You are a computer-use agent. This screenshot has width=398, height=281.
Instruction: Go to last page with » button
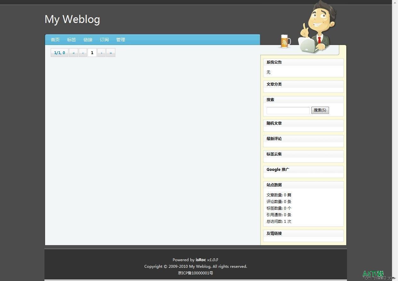point(111,53)
